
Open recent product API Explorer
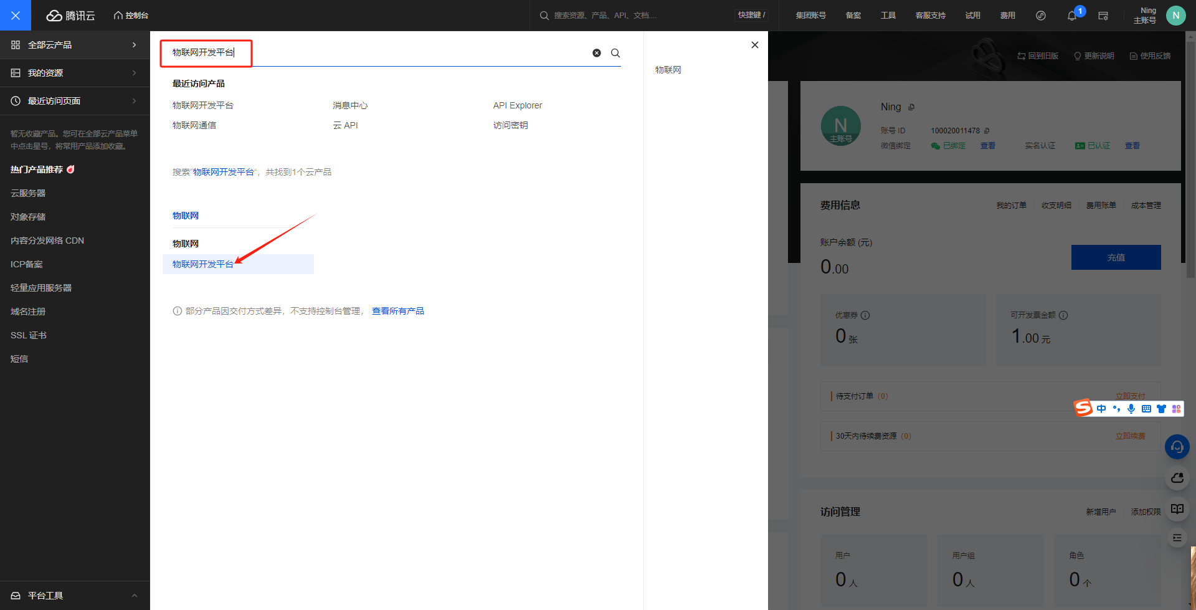(518, 105)
